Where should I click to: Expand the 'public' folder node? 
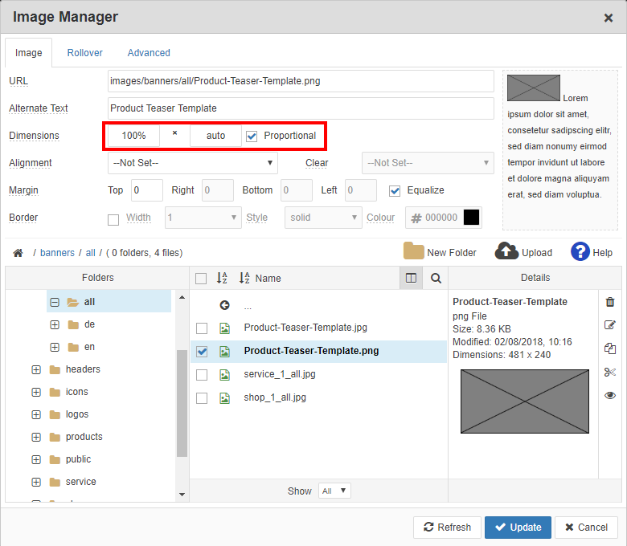pyautogui.click(x=36, y=460)
